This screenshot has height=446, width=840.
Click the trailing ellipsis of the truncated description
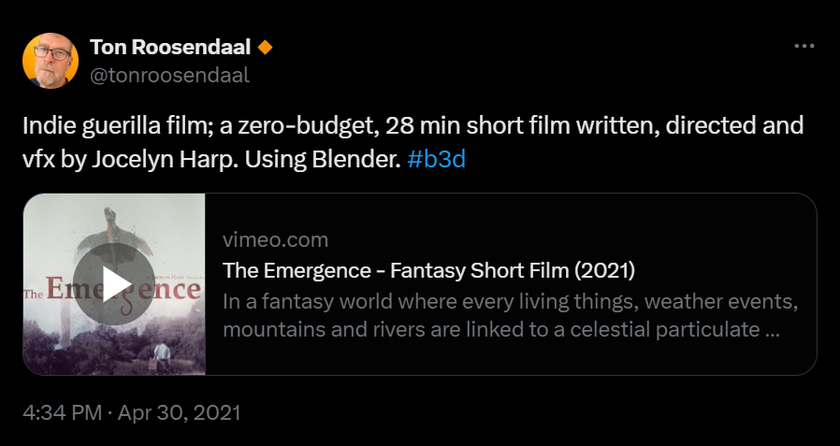click(x=773, y=330)
